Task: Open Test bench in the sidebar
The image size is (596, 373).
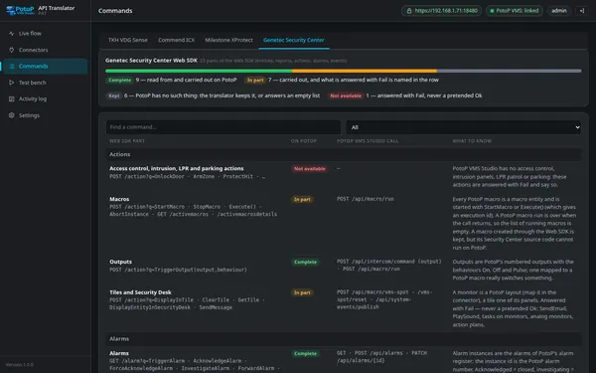Action: click(x=46, y=83)
